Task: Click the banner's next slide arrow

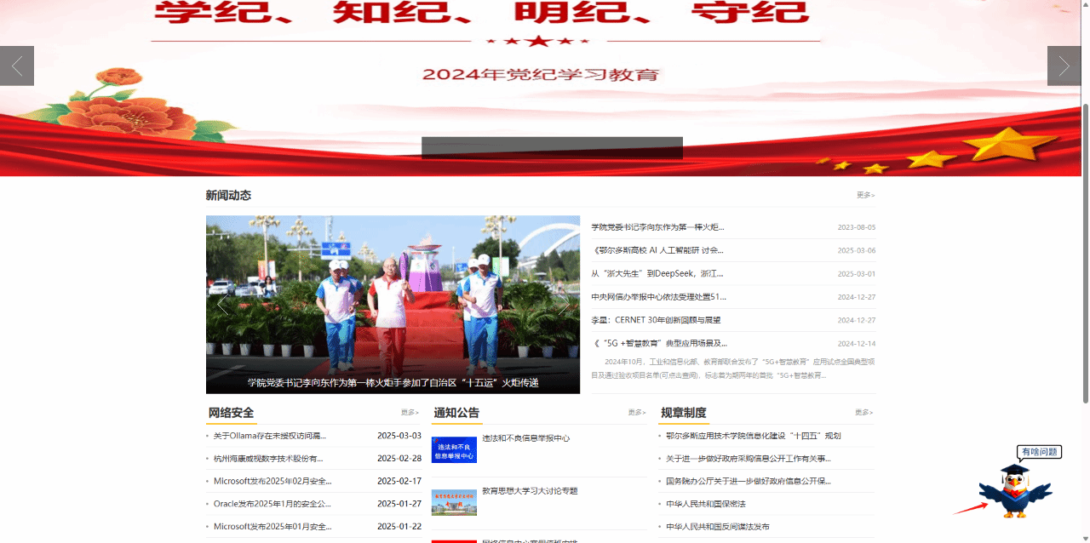Action: click(x=1064, y=66)
